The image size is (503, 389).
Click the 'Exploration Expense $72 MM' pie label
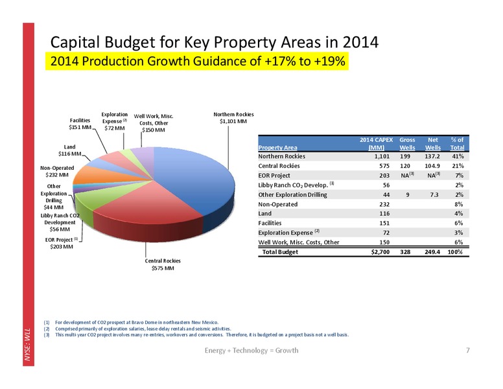[x=115, y=121]
